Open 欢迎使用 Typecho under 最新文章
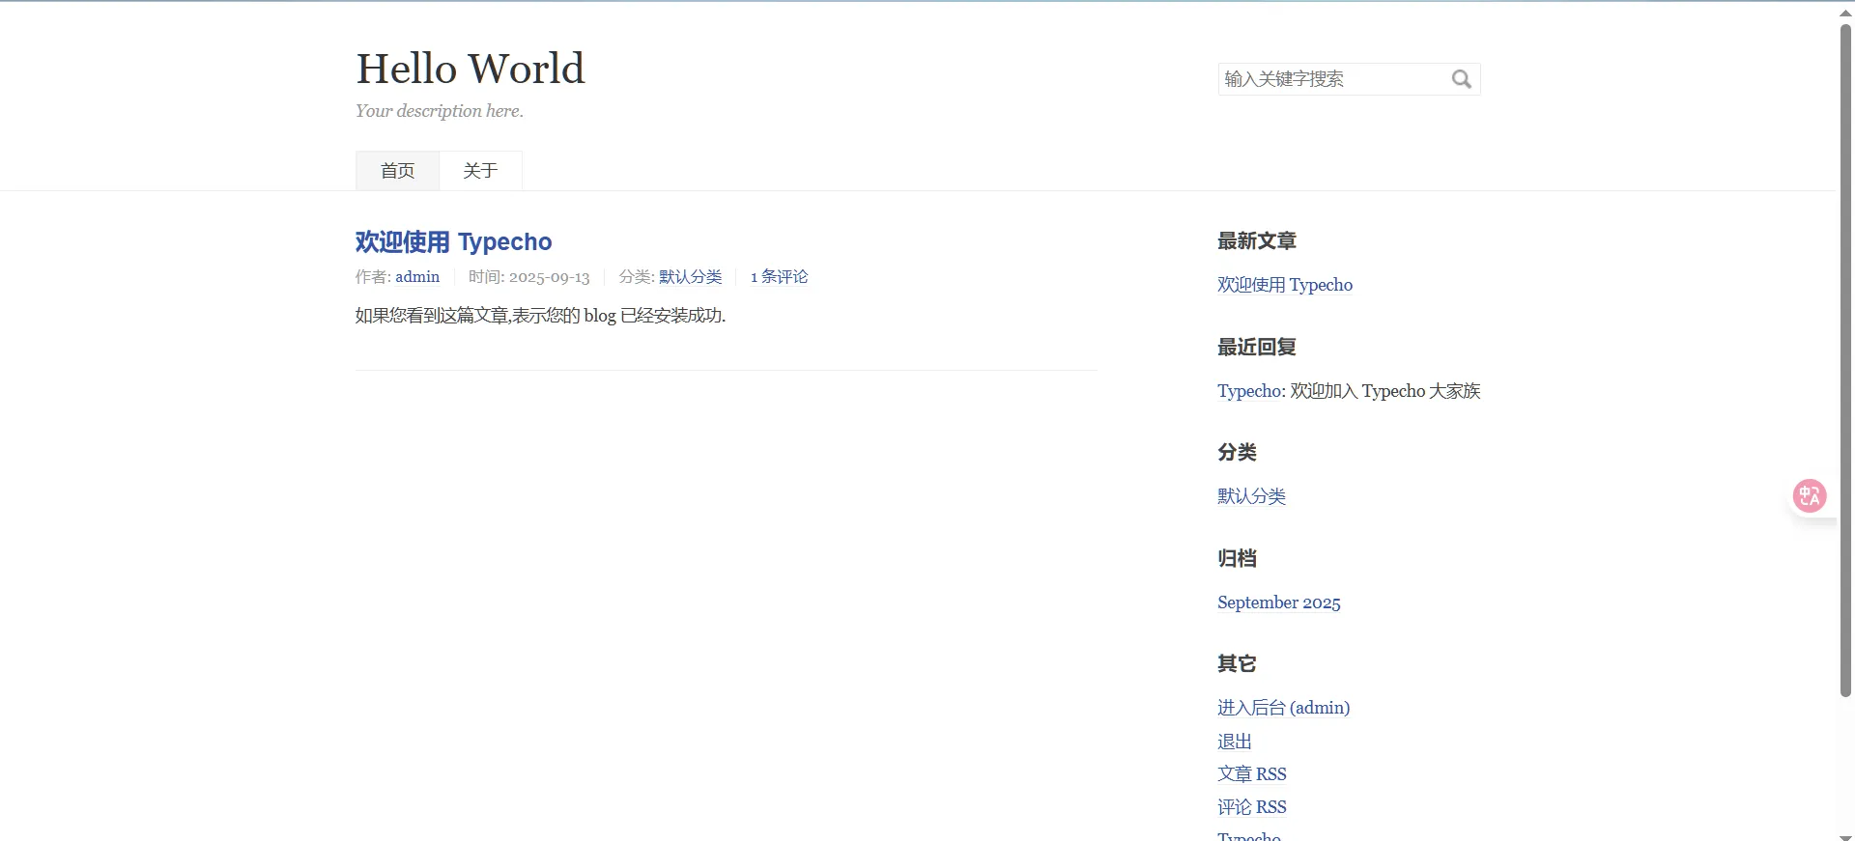The height and width of the screenshot is (841, 1855). point(1285,285)
